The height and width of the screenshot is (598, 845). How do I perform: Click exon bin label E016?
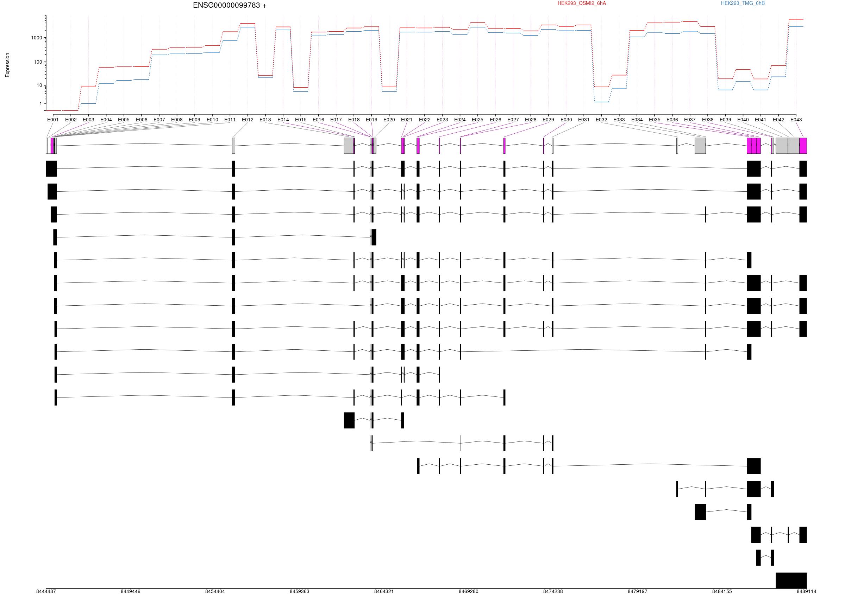pos(318,120)
